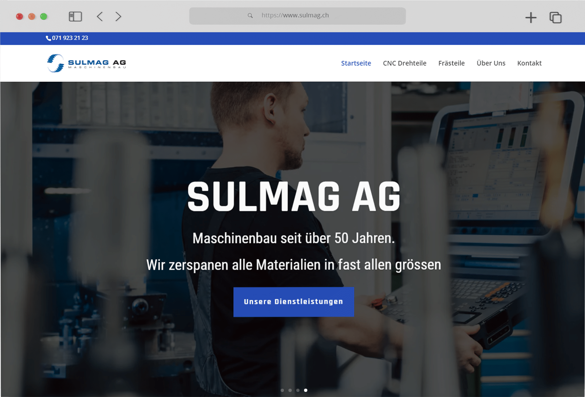Go forward with the right arrow
This screenshot has height=397, width=585.
click(118, 16)
